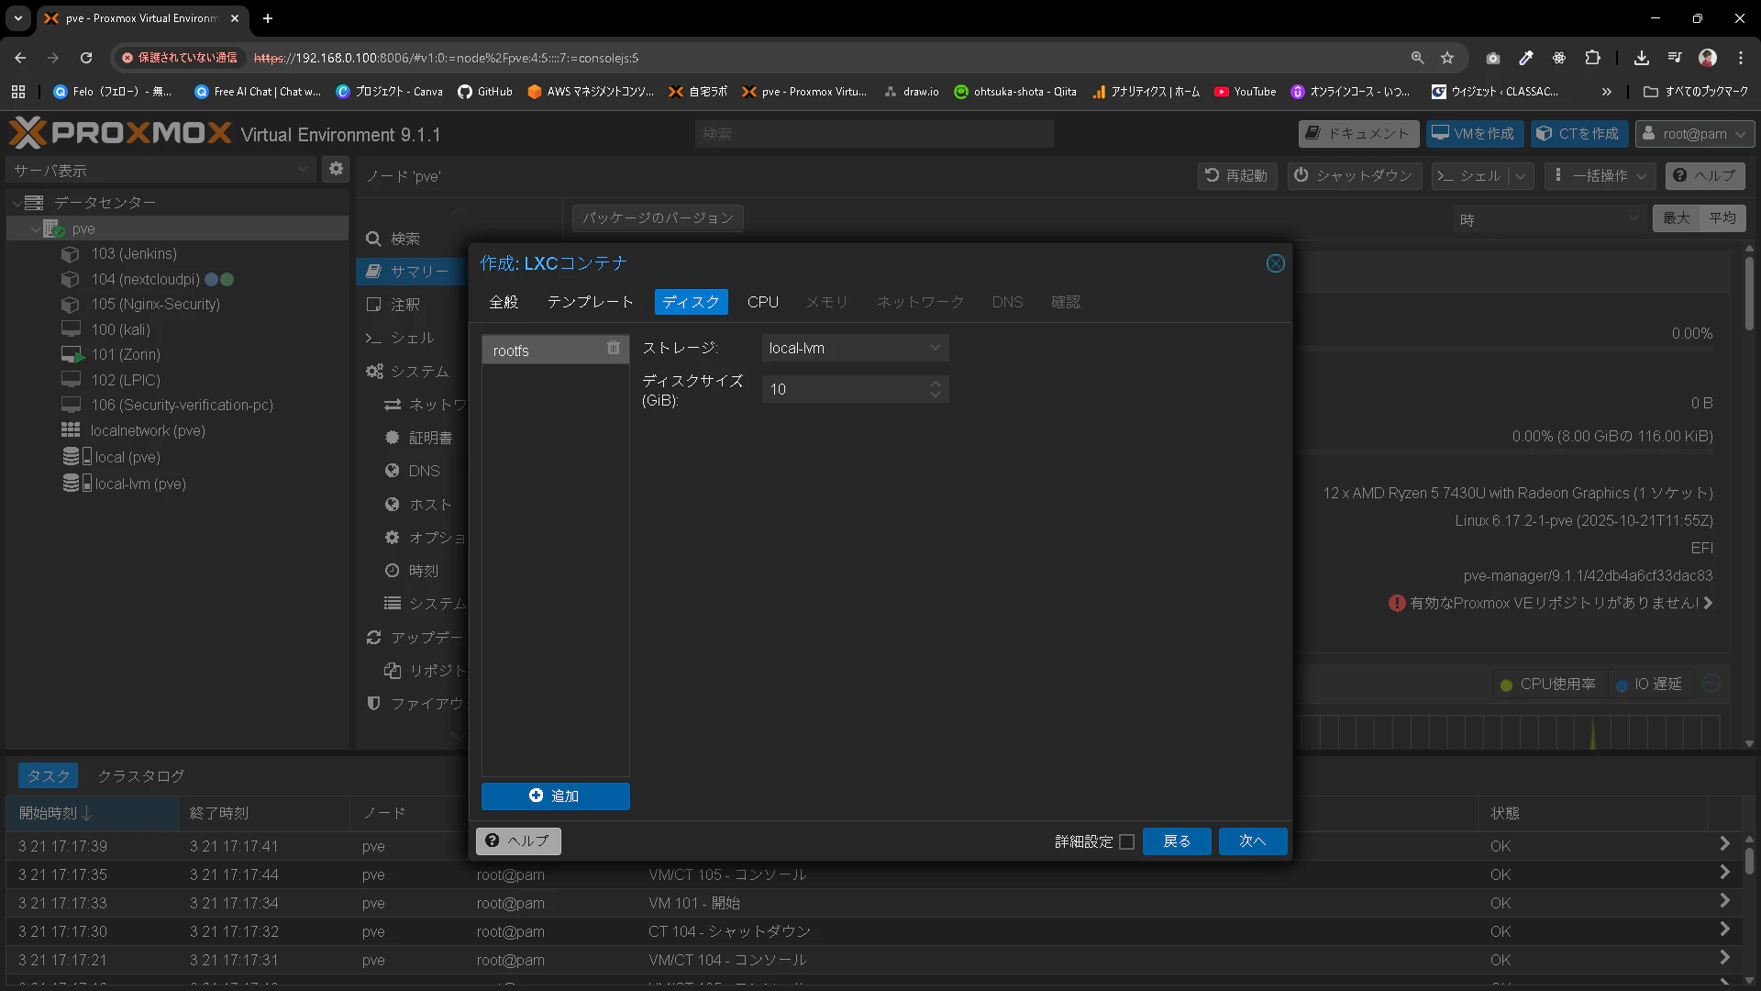Image resolution: width=1761 pixels, height=991 pixels.
Task: Select 105 (Nginx-Security) container in the tree
Action: click(155, 305)
